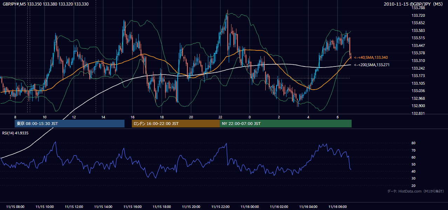Click the 40 SMA 133.340 label
The height and width of the screenshot is (210, 448).
coord(371,57)
